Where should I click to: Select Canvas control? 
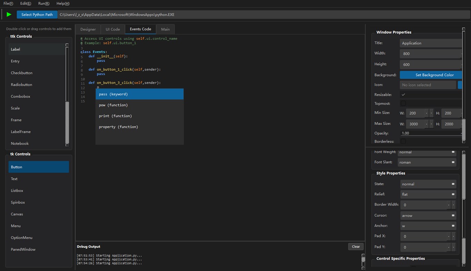point(39,214)
